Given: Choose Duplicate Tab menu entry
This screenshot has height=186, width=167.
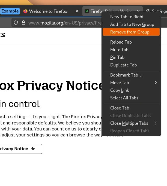Looking at the screenshot, I should tap(131, 65).
